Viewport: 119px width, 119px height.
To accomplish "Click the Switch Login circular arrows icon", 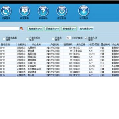I will tap(6, 11).
